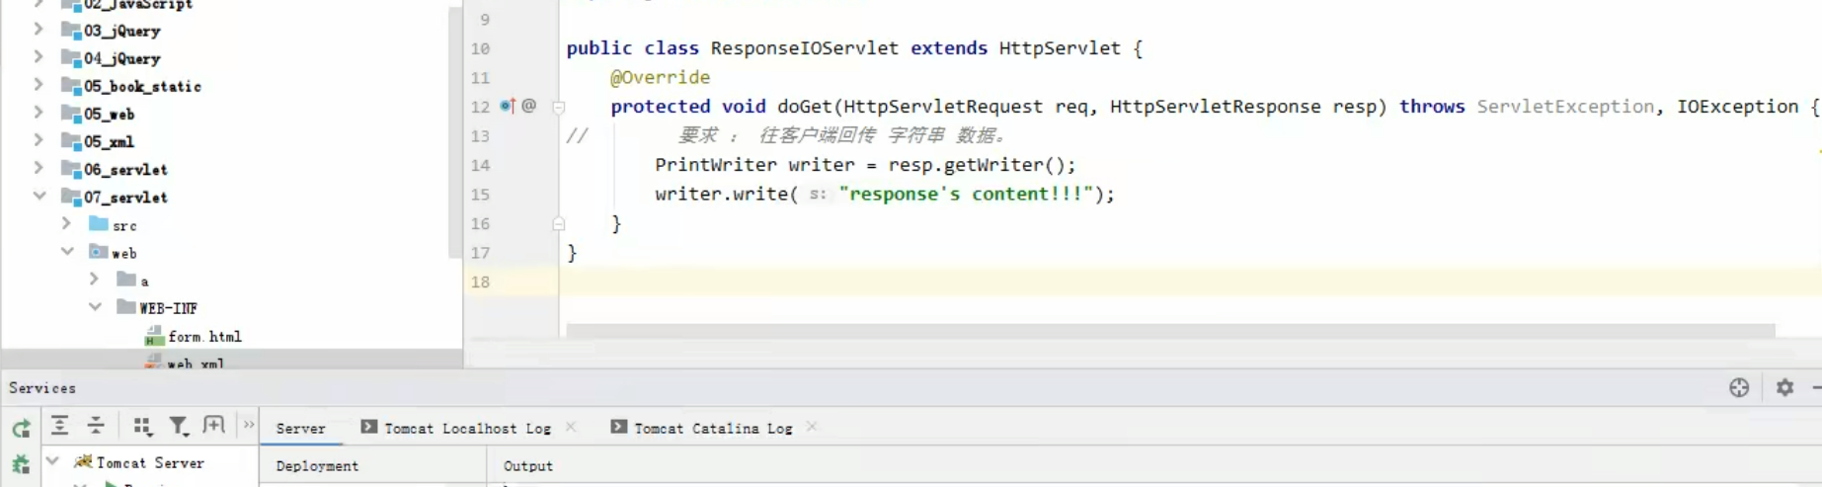Toggle code fold end marker on line 16
The image size is (1822, 487).
pyautogui.click(x=558, y=224)
